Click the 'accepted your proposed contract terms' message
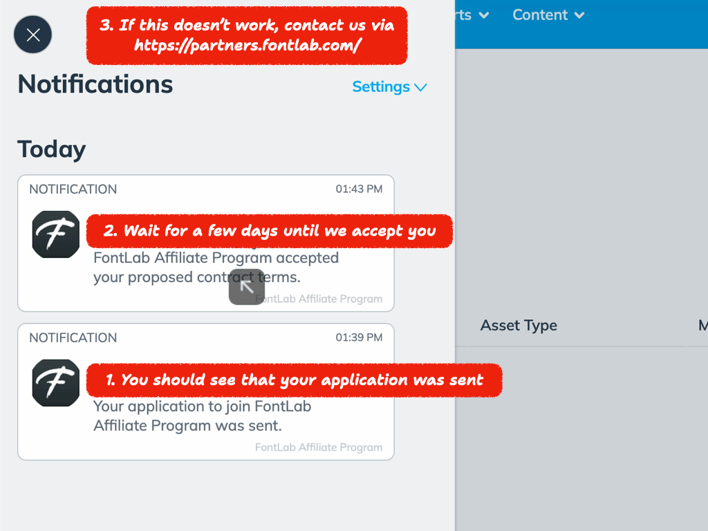 pyautogui.click(x=216, y=268)
